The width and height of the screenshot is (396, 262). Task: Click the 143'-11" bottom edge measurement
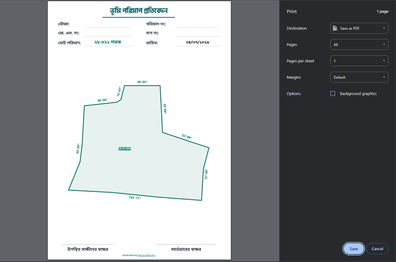point(135,198)
